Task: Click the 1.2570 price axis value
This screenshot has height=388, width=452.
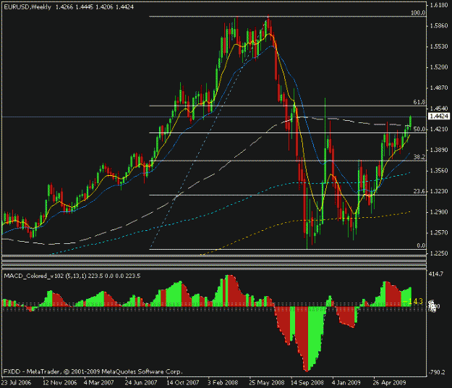Action: [x=439, y=232]
